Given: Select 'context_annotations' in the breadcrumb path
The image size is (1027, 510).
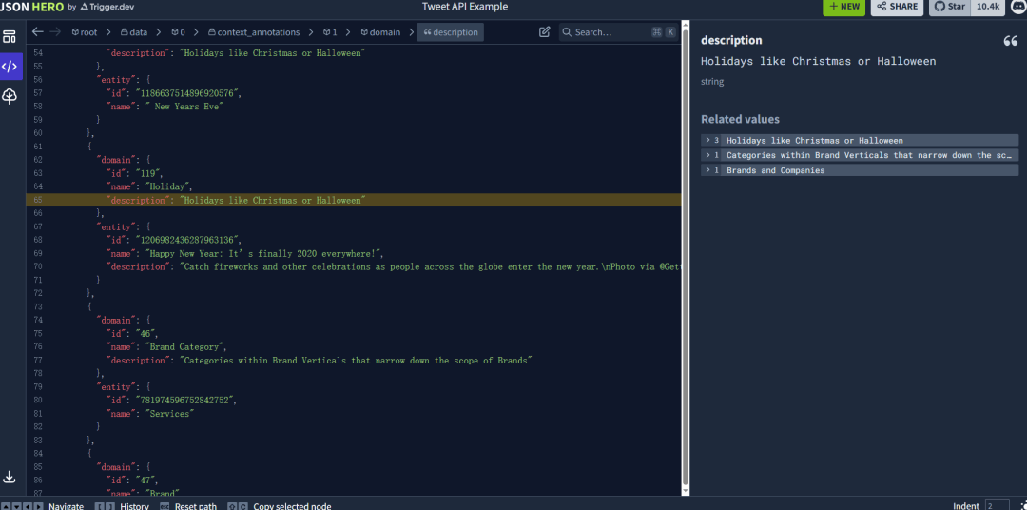Looking at the screenshot, I should click(252, 32).
